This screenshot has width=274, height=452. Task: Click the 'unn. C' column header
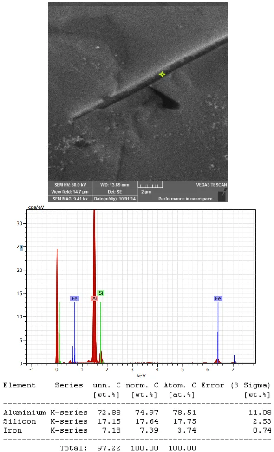[x=107, y=386]
